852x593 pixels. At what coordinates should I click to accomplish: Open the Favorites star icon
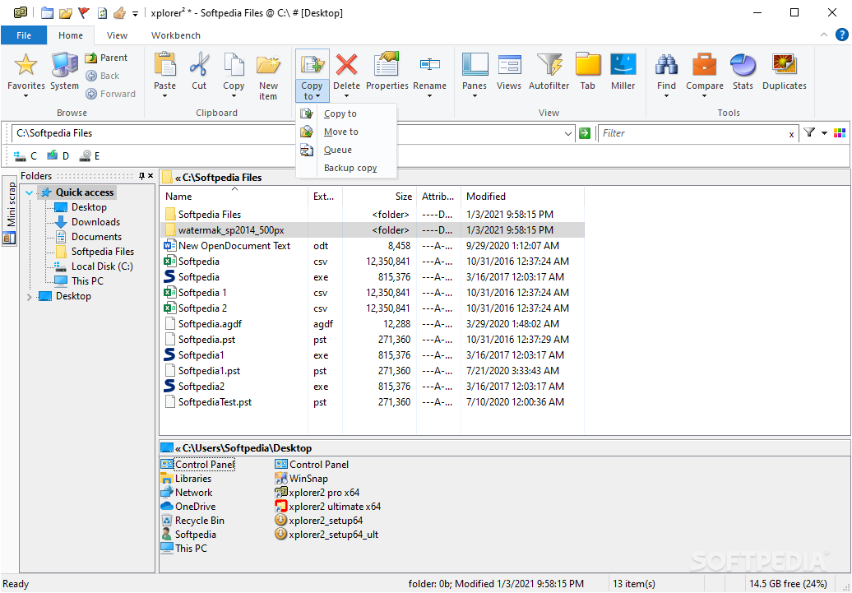pyautogui.click(x=25, y=65)
